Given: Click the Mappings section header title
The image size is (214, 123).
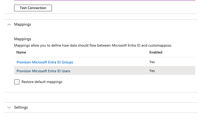Looking at the screenshot, I should (x=23, y=25).
